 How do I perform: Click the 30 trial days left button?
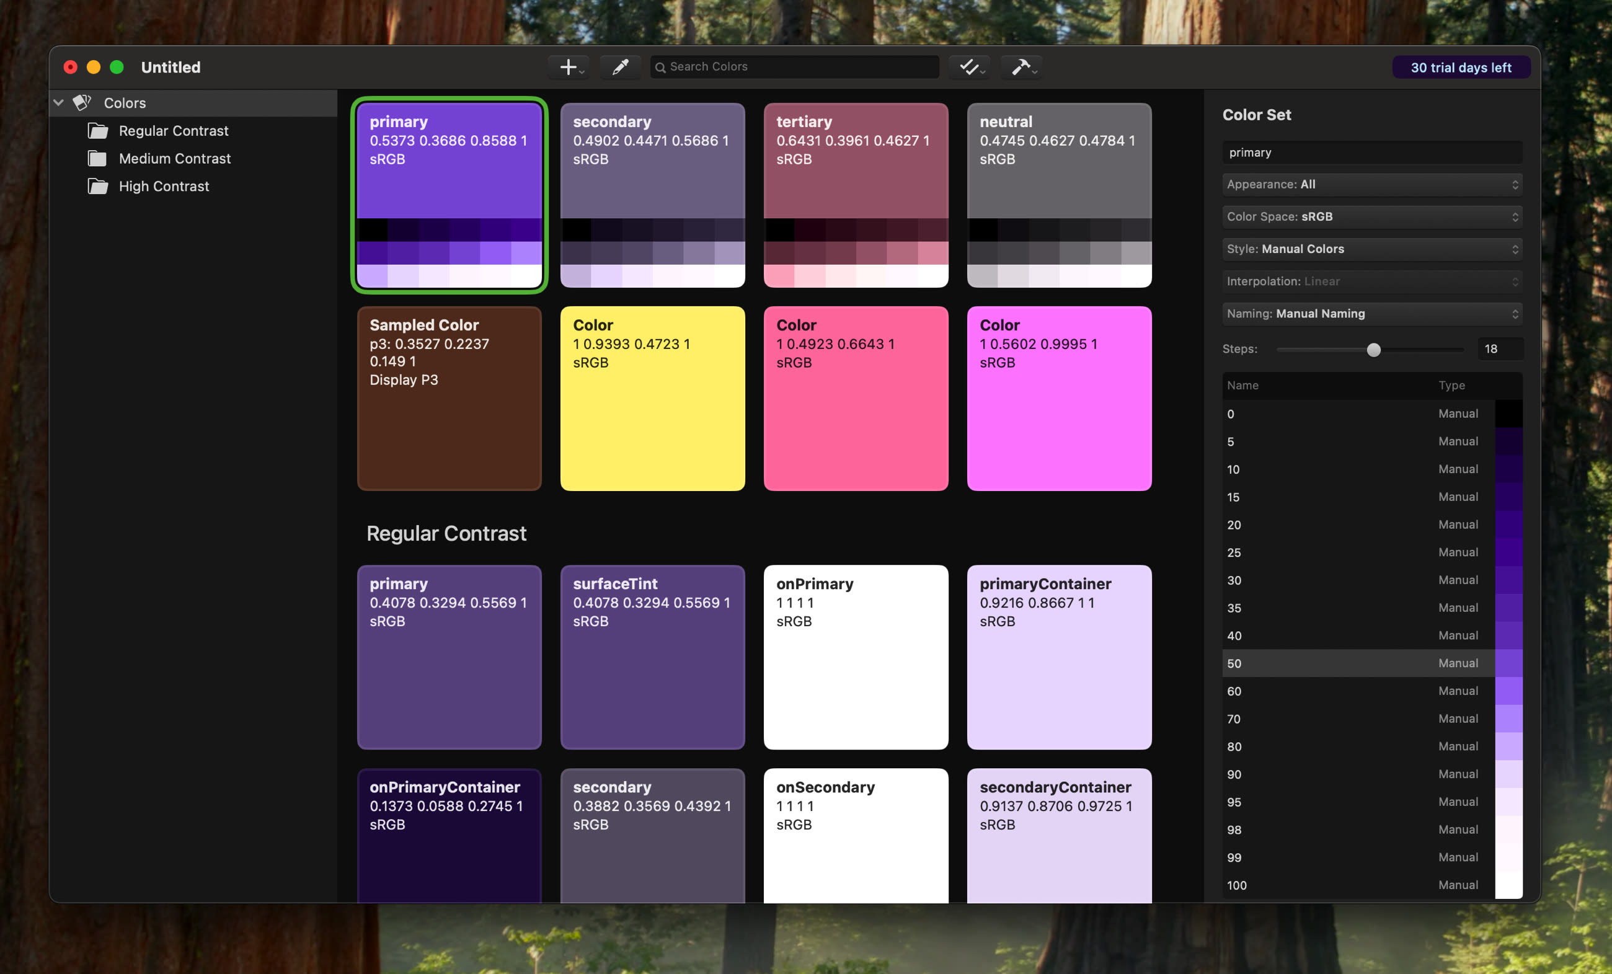click(1461, 68)
